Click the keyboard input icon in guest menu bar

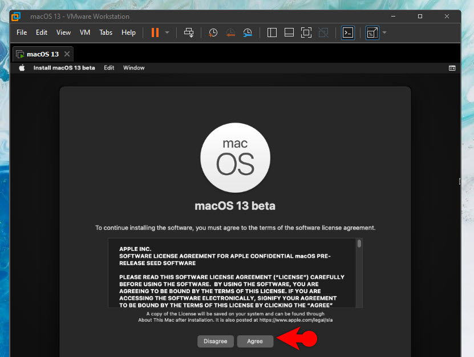pos(452,68)
